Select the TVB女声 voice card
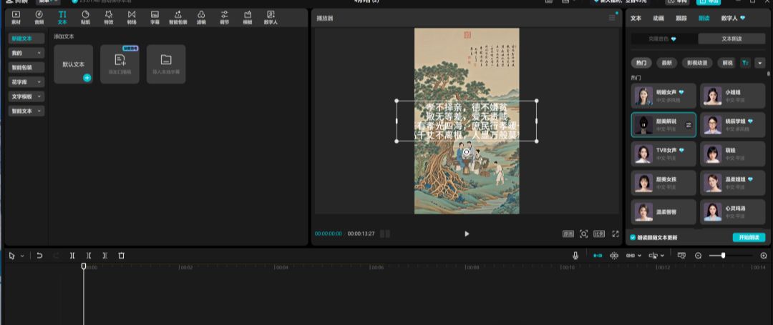The height and width of the screenshot is (325, 773). [663, 154]
